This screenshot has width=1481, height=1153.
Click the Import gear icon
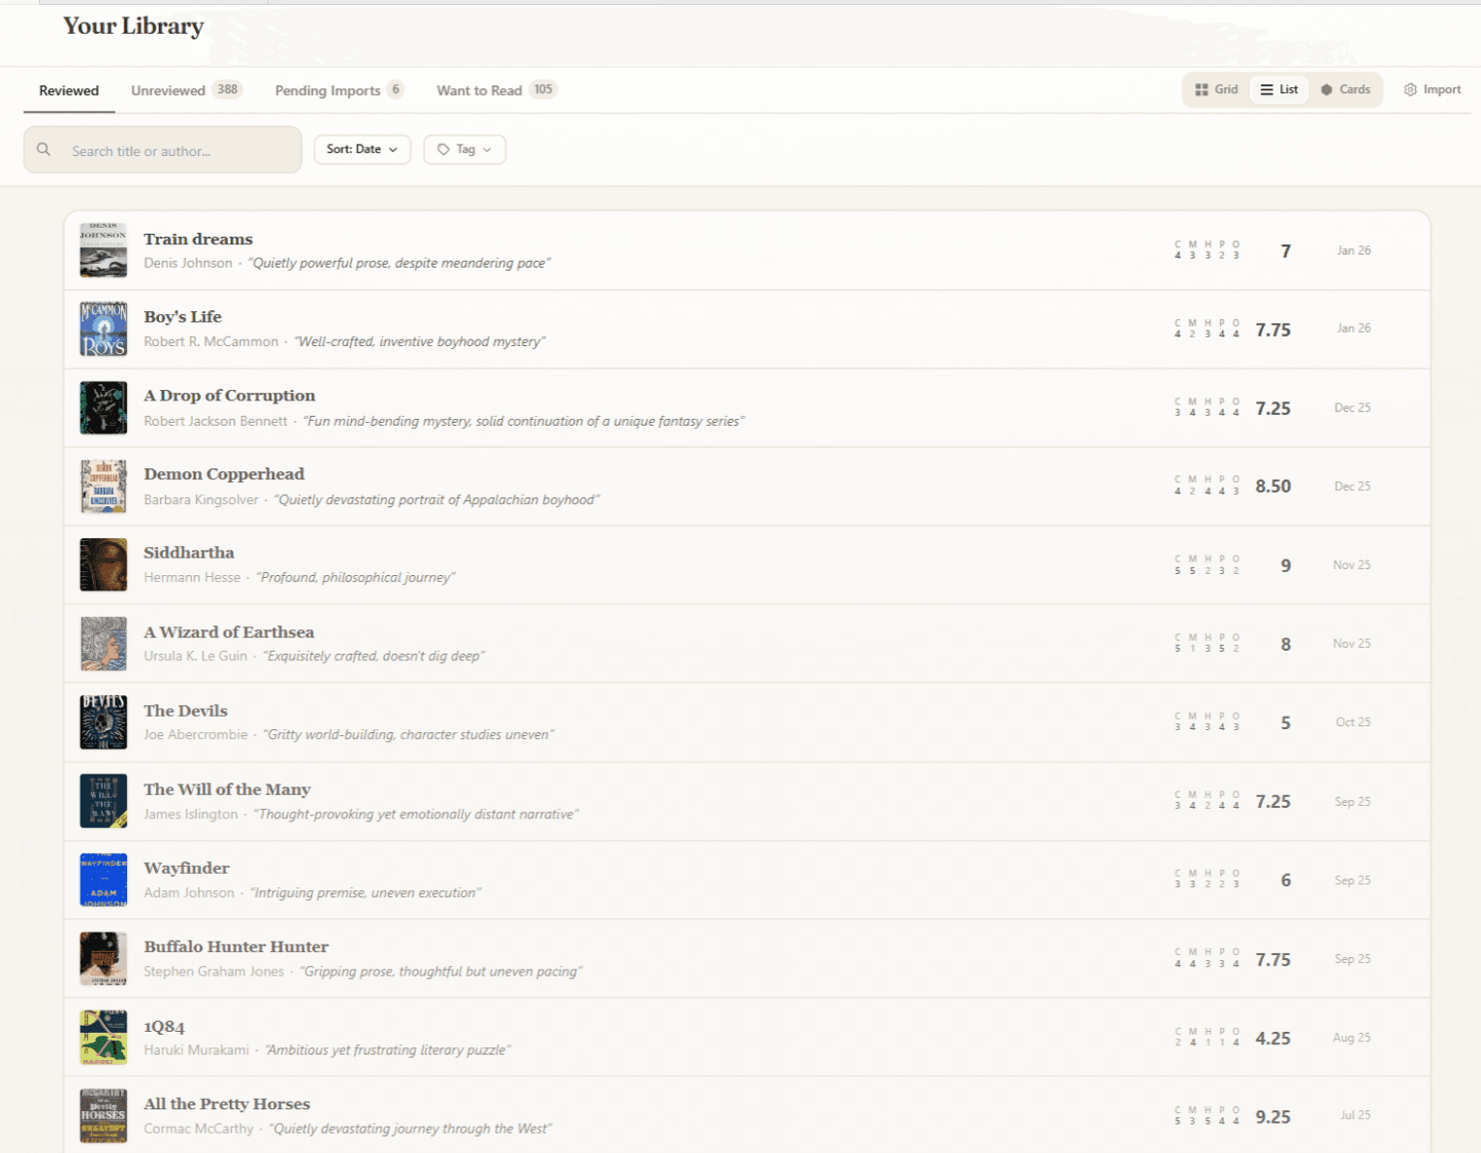coord(1410,89)
